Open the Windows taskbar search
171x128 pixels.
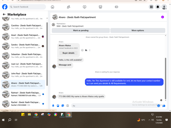pos(10,120)
